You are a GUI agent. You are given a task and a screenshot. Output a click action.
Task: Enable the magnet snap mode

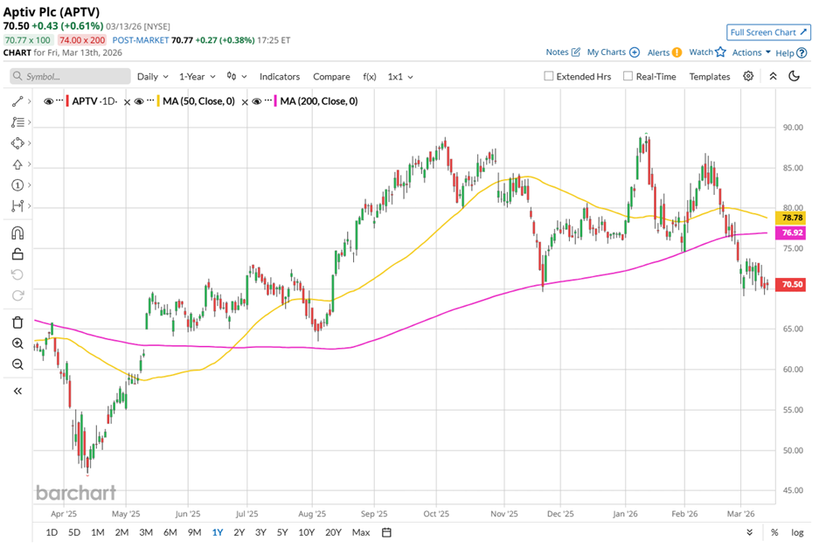(x=17, y=233)
